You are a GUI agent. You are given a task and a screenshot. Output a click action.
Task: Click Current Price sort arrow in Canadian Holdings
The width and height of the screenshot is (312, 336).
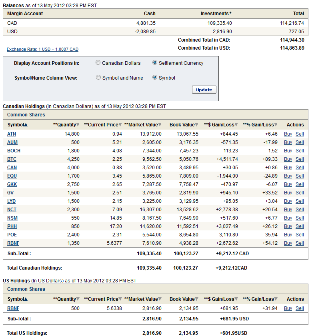click(120, 125)
